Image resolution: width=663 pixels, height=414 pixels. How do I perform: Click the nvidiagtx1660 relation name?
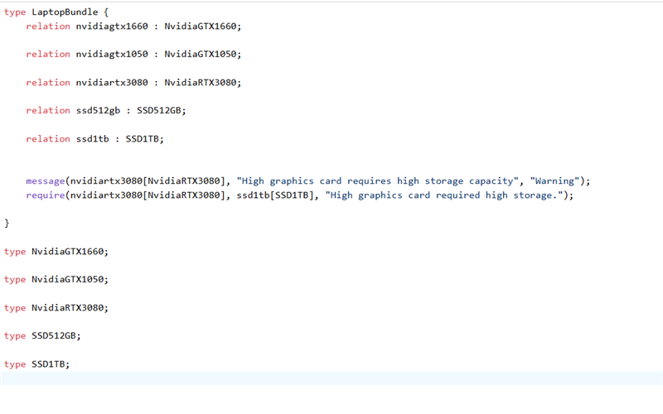(x=112, y=26)
